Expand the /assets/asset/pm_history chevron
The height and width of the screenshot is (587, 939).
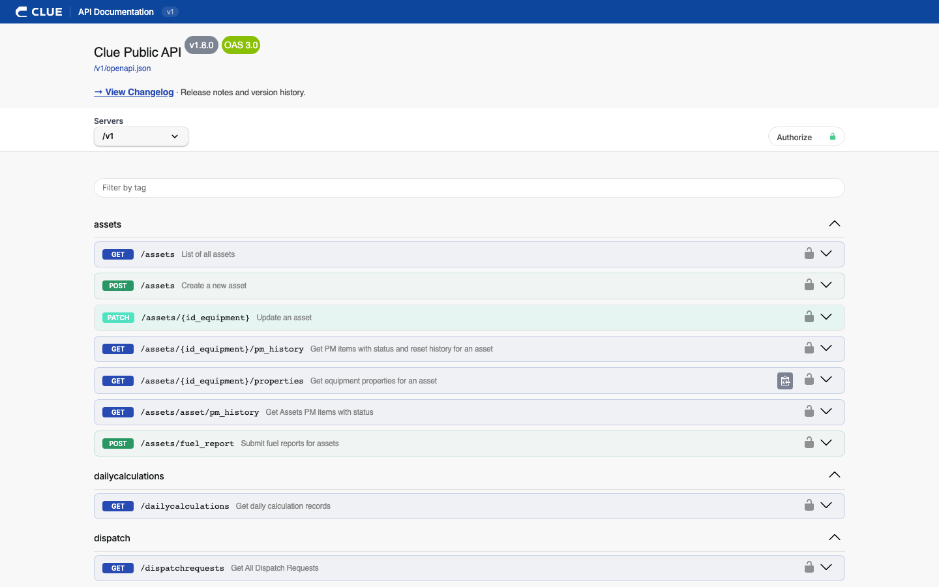point(826,412)
